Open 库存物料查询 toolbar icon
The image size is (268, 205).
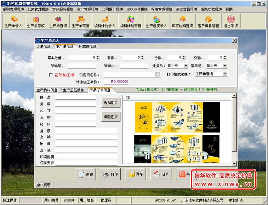[183, 21]
